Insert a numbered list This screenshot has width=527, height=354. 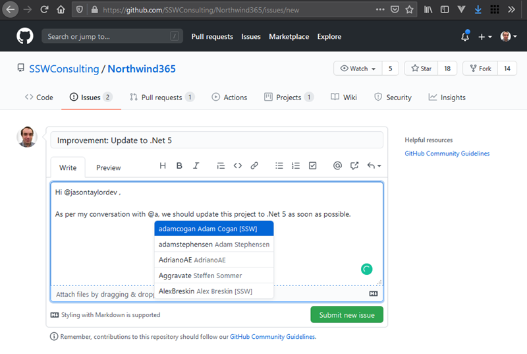[296, 166]
